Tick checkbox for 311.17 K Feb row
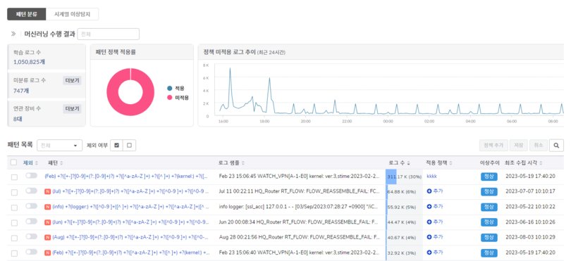Viewport: 571px width, 261px height. [x=14, y=177]
